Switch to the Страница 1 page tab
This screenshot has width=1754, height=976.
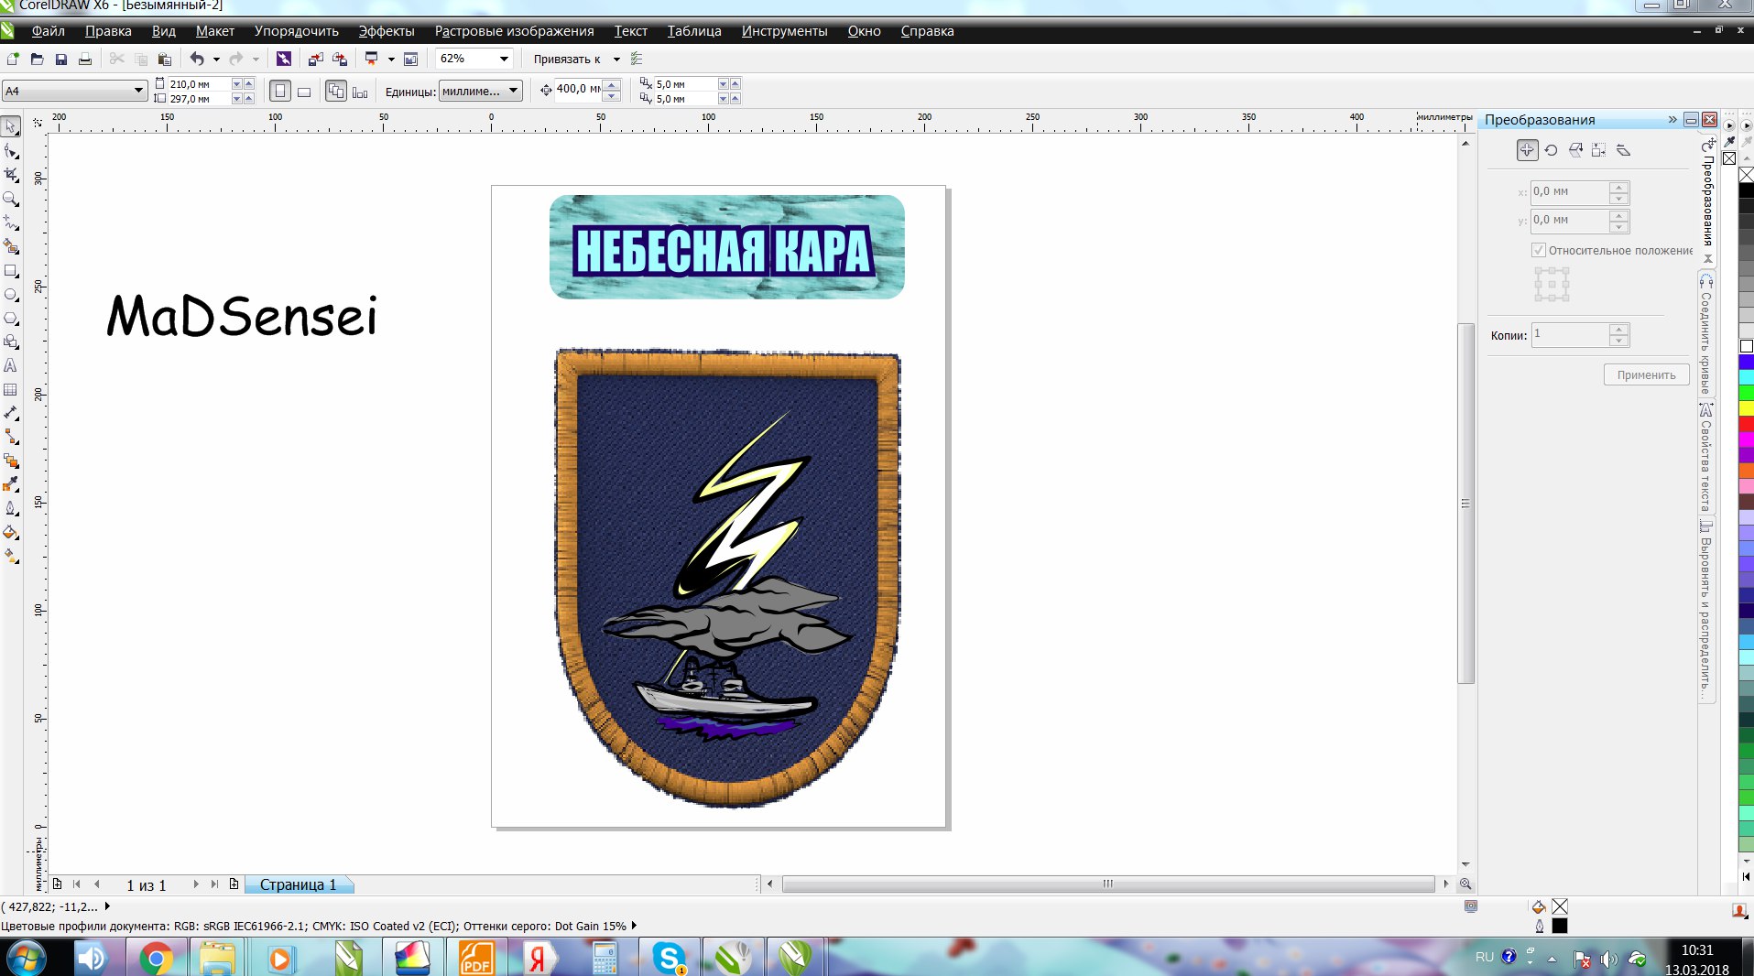[x=298, y=884]
